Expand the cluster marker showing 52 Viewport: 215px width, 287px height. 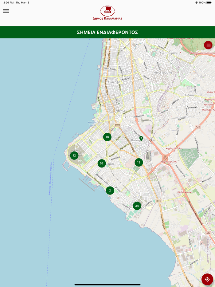(x=102, y=163)
